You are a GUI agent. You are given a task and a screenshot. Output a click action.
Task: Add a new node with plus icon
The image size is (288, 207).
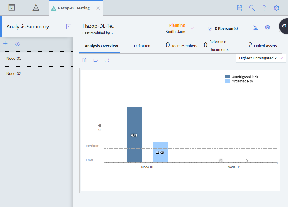5,44
